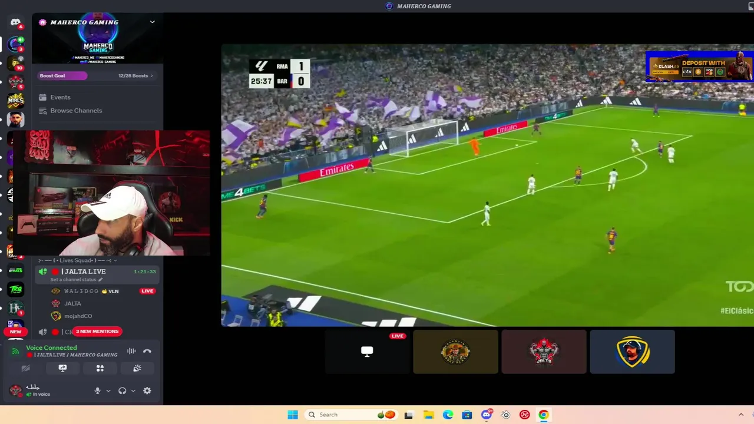Screen dimensions: 754x424
Task: Open the red circular taskbar app
Action: point(524,415)
